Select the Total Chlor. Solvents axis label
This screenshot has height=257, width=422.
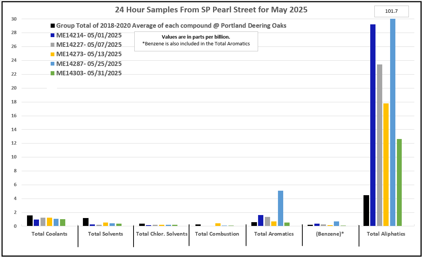(x=161, y=234)
